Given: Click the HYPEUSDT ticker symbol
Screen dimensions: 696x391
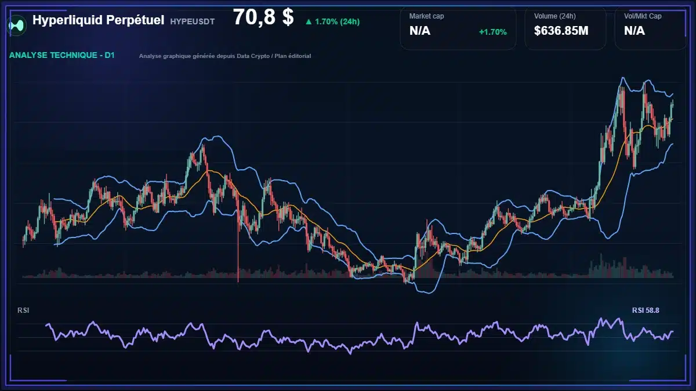Looking at the screenshot, I should click(x=193, y=21).
